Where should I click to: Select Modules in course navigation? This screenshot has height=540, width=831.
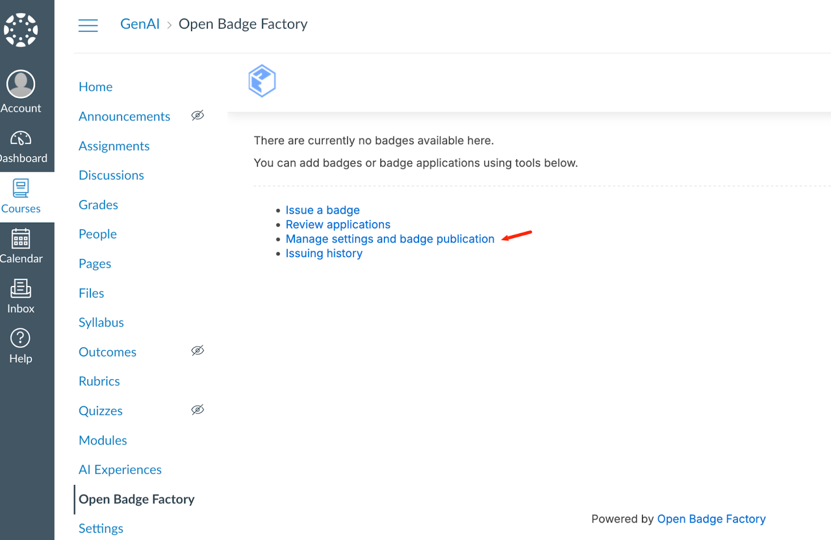tap(103, 440)
